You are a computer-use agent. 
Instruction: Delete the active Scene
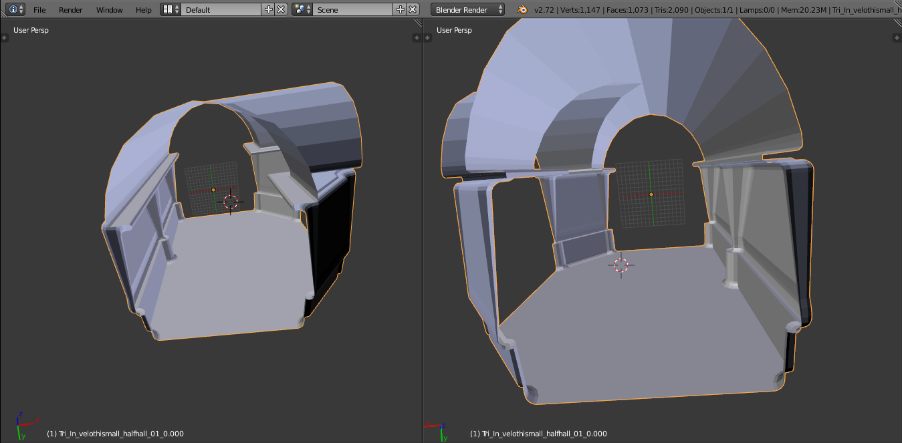(413, 9)
